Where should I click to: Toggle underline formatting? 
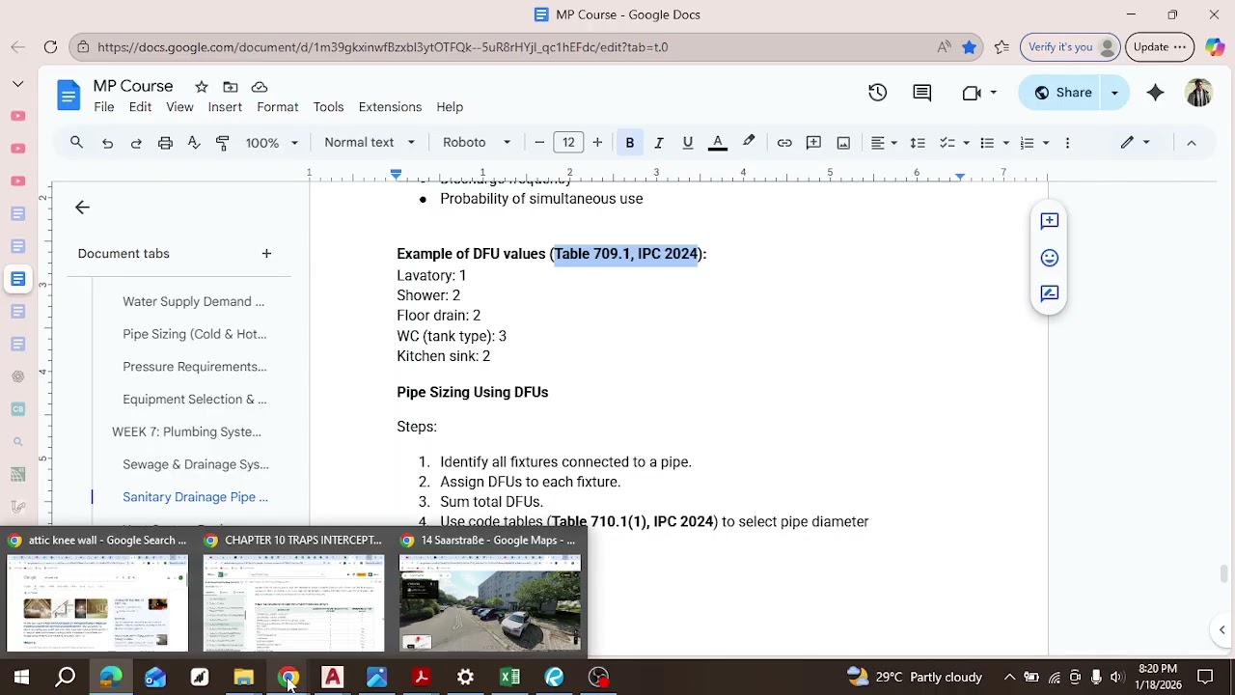pos(688,143)
